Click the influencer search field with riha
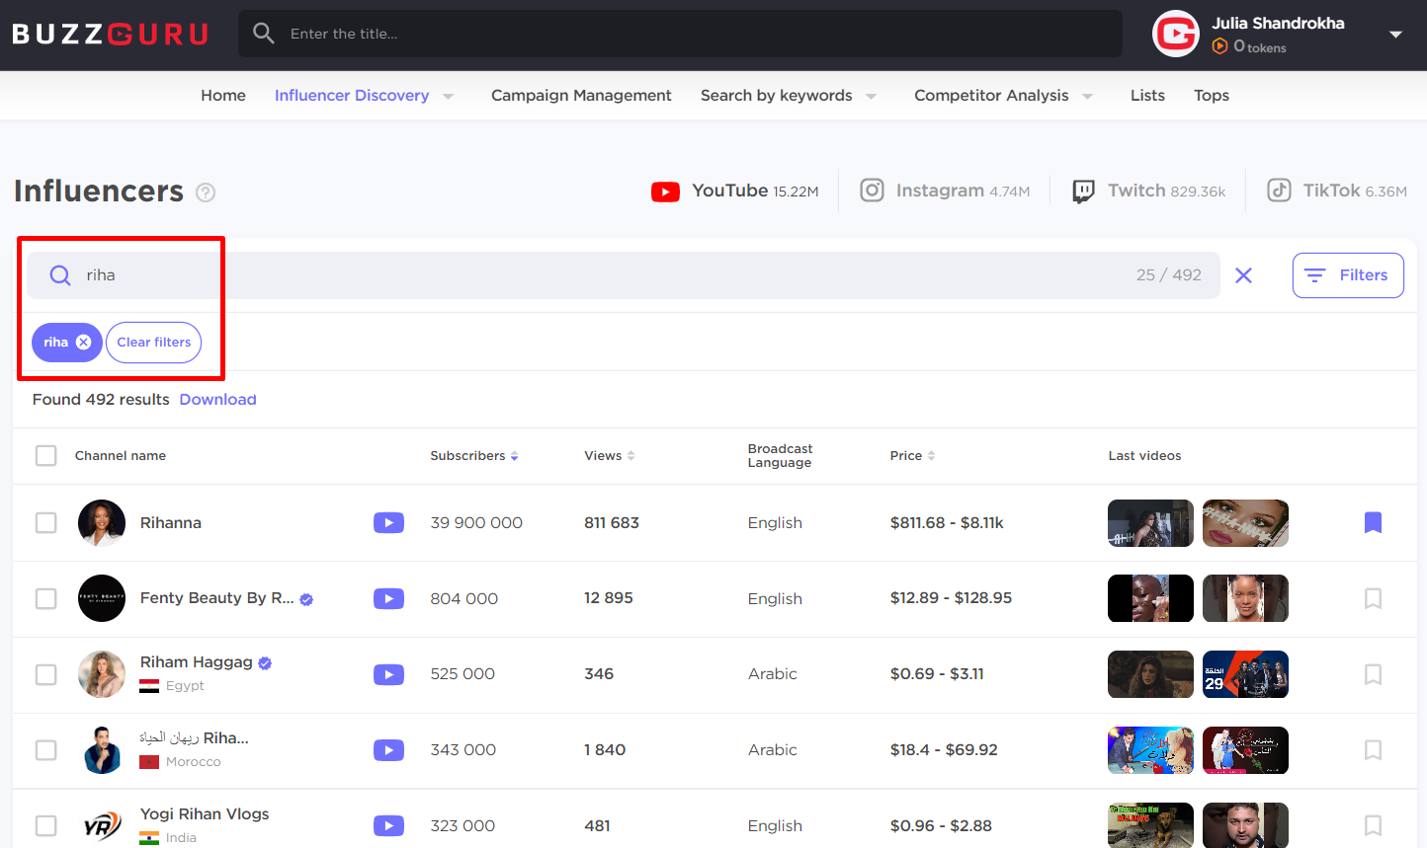The image size is (1427, 848). click(623, 275)
